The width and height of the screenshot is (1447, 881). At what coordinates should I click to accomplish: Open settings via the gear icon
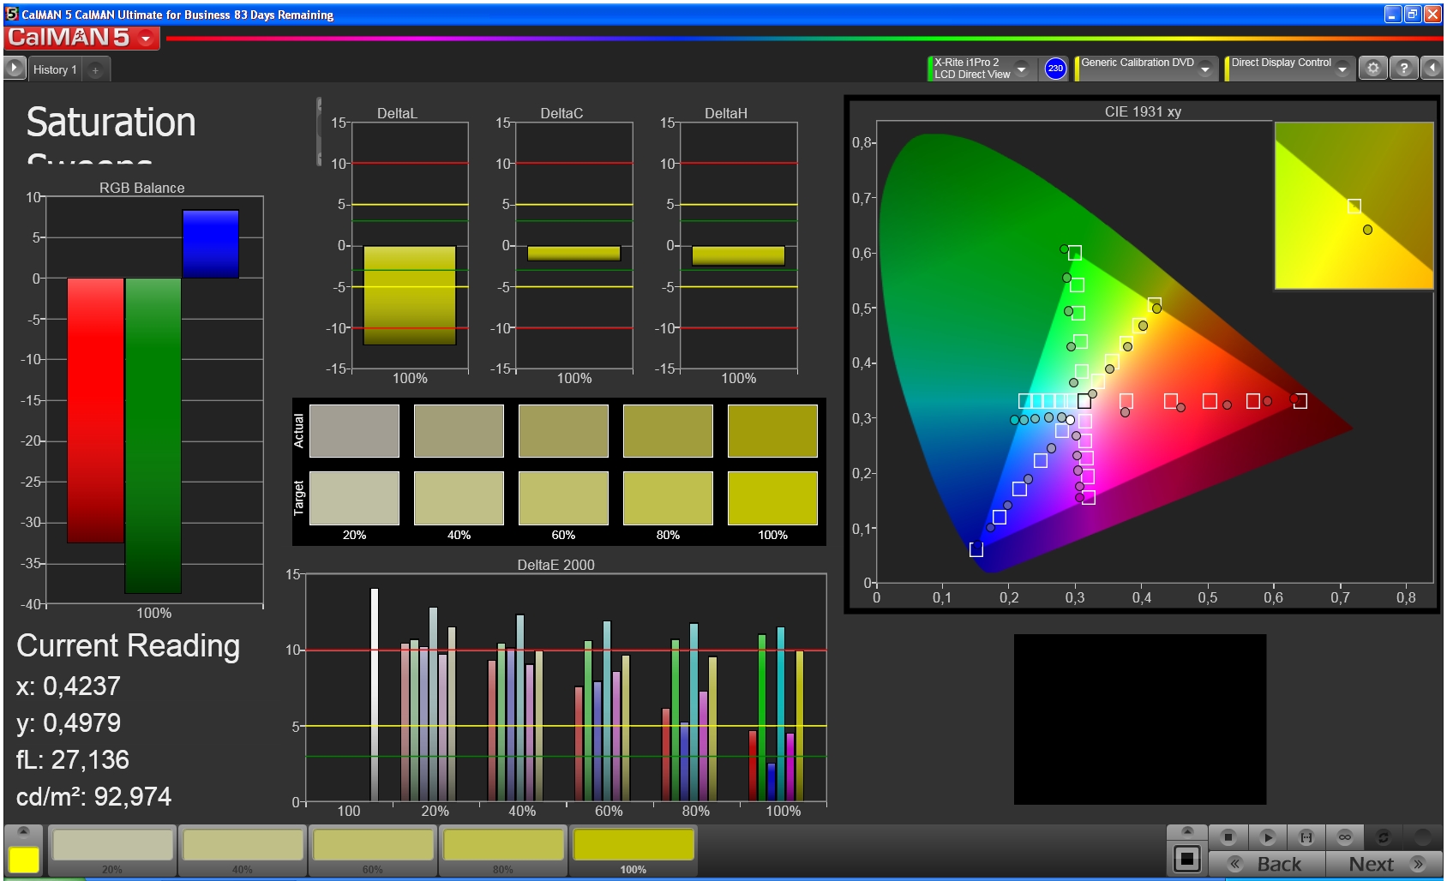(x=1372, y=69)
